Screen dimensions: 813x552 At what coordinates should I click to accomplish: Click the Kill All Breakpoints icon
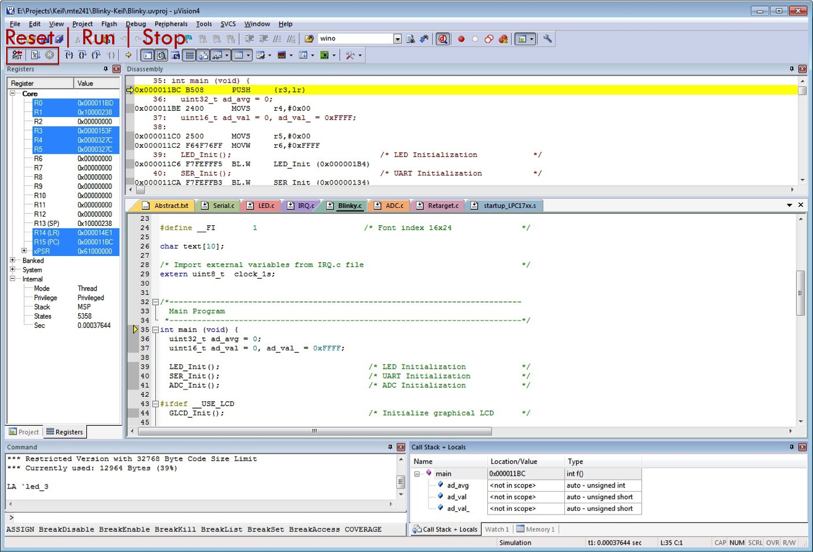[x=503, y=39]
